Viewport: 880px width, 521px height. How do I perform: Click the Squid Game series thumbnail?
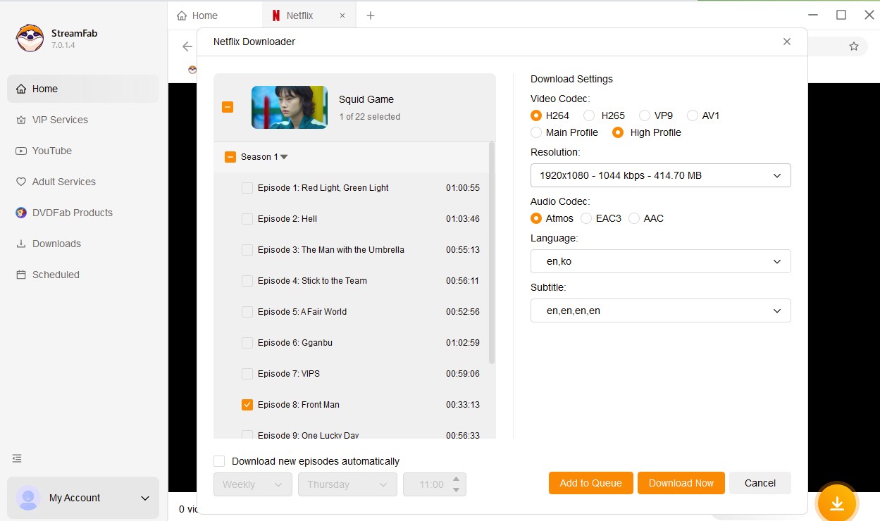tap(289, 107)
